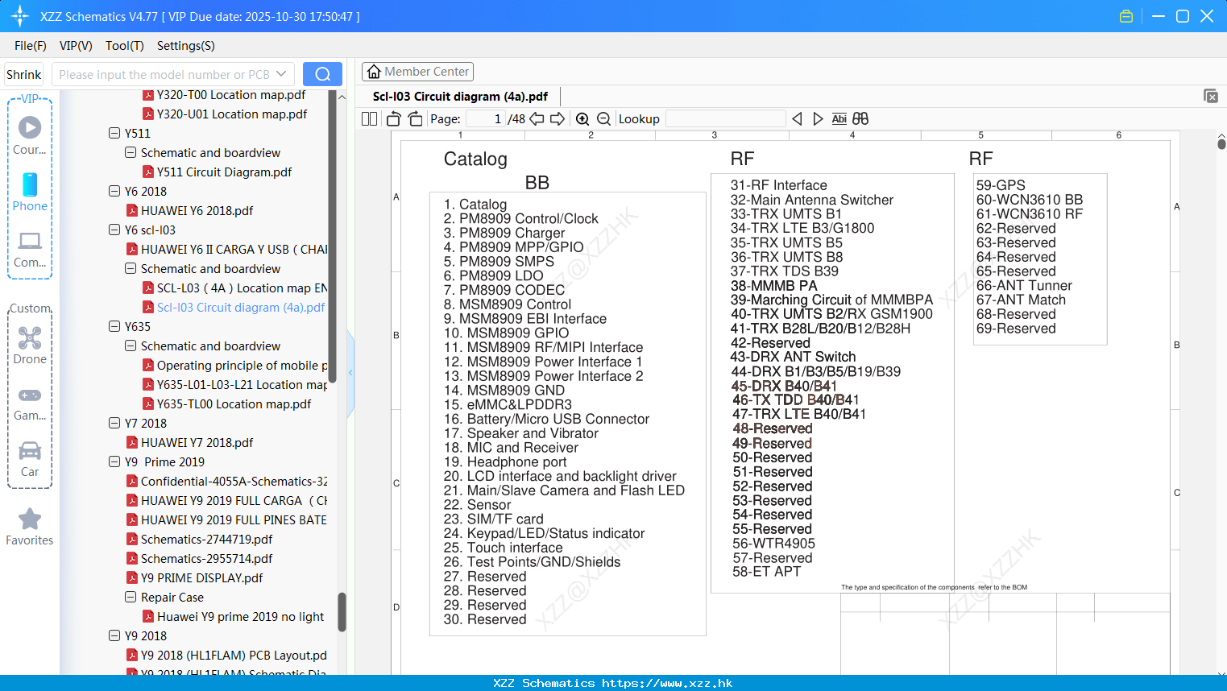Select the Computer category icon
1227x691 pixels.
[30, 249]
